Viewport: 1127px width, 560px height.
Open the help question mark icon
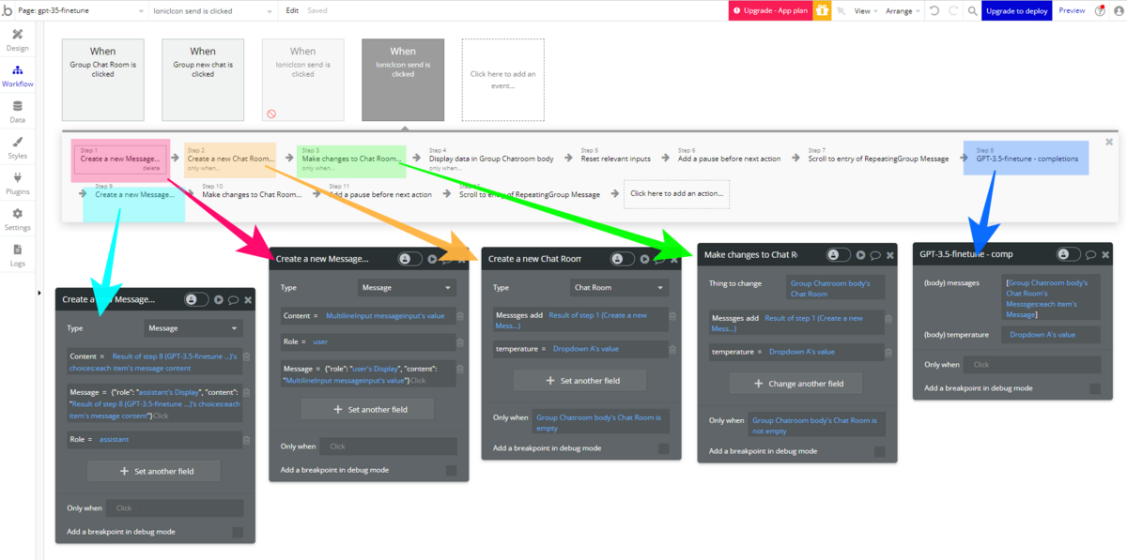(1099, 10)
